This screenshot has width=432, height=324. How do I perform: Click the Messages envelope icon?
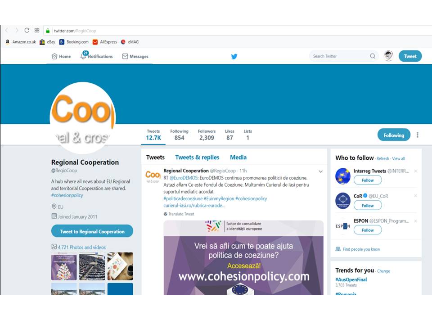click(125, 56)
